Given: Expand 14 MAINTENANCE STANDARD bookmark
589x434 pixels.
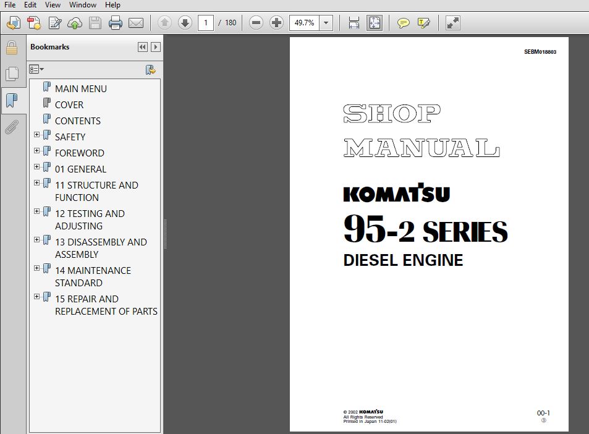Looking at the screenshot, I should point(36,268).
